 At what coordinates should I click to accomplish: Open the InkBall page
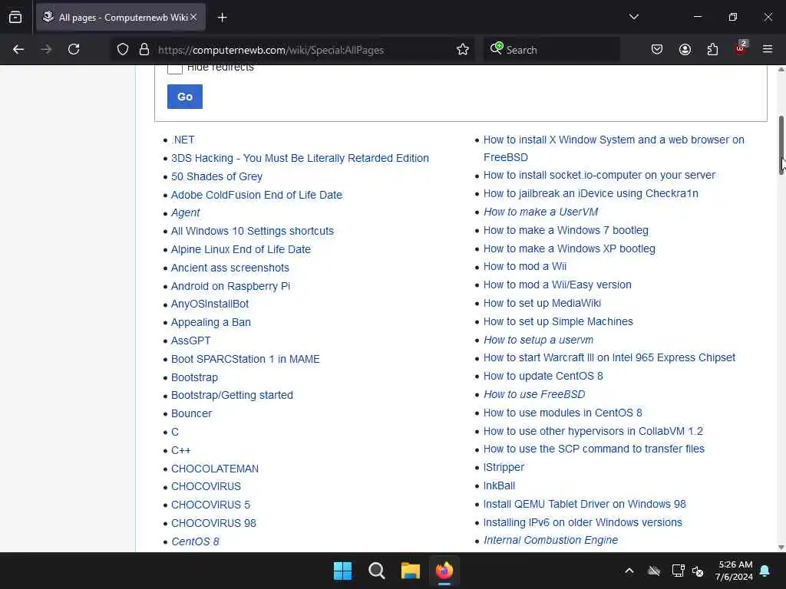pos(499,485)
